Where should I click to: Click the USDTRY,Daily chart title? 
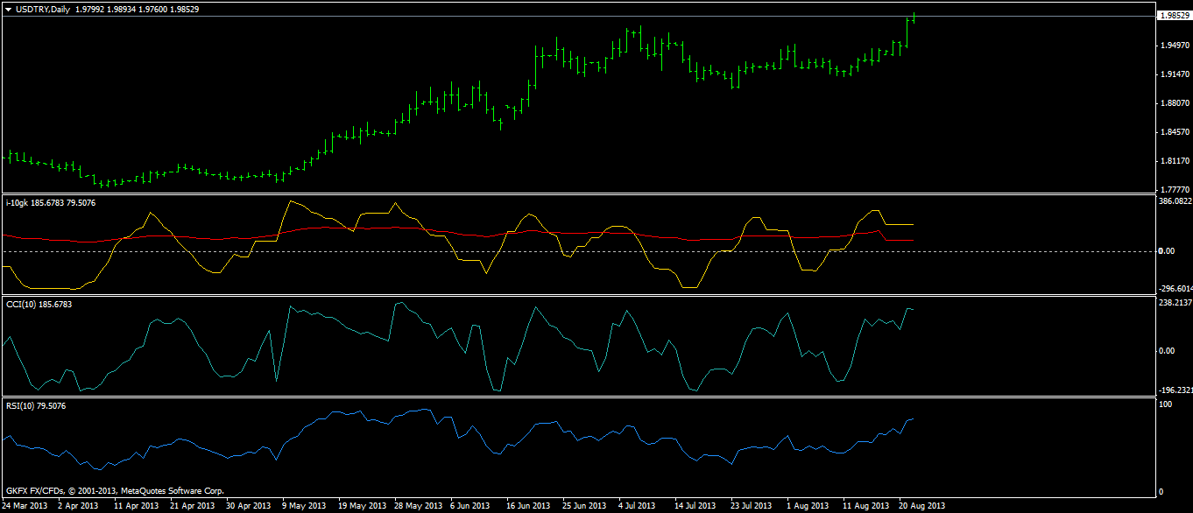coord(44,9)
